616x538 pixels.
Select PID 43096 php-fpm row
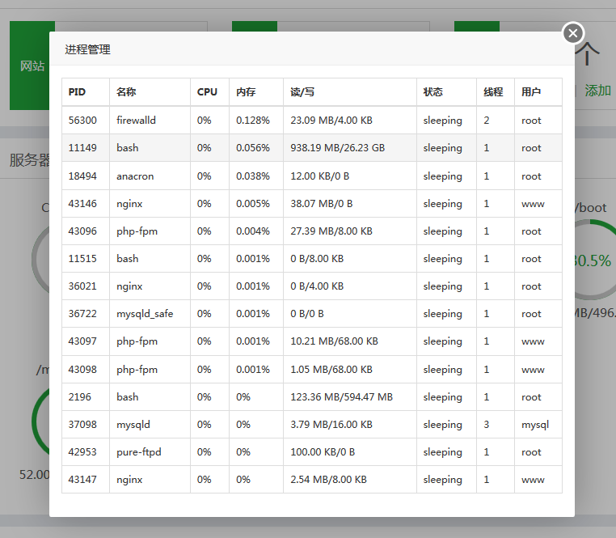tap(312, 231)
